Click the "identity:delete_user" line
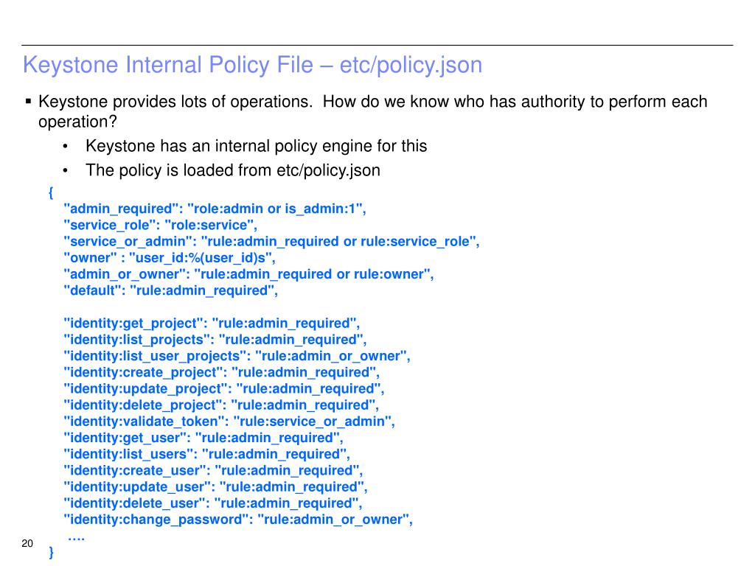The width and height of the screenshot is (755, 566). coord(213,503)
